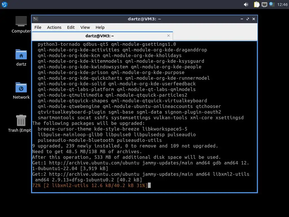Click 'Need to get 48.5 MB/138 MB' line
Viewport: 289px width, 217px height.
[x=87, y=152]
